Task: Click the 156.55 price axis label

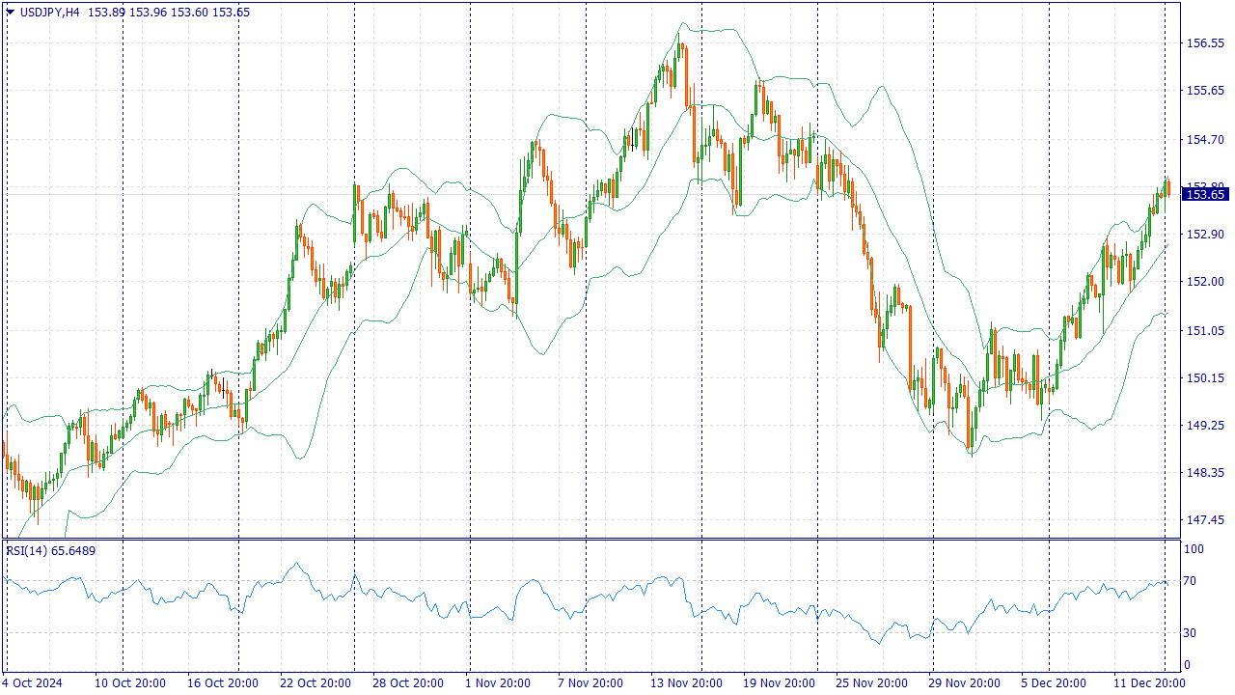Action: point(1204,43)
